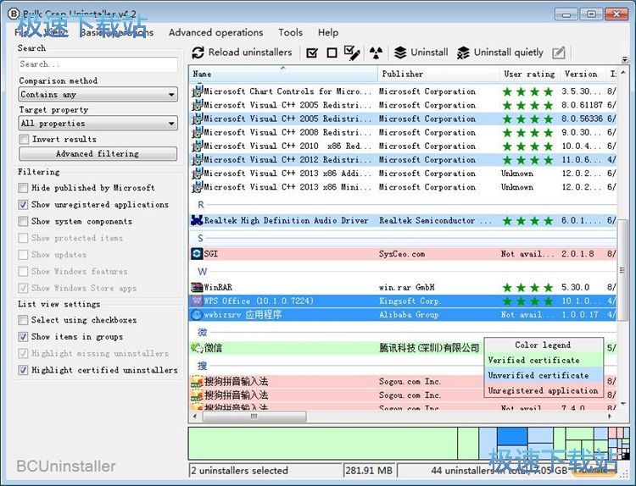Click the Uninstall button label
The width and height of the screenshot is (636, 486).
tap(430, 52)
